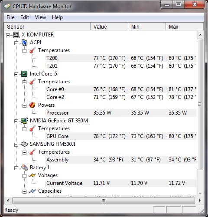The width and height of the screenshot is (208, 217).
Task: Select the TZ01 sensor row
Action: pos(121,66)
